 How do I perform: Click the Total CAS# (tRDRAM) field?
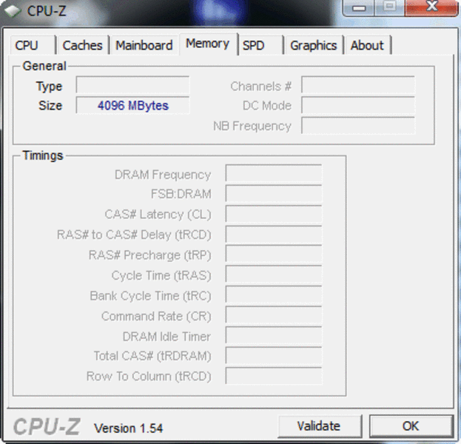[x=274, y=355]
